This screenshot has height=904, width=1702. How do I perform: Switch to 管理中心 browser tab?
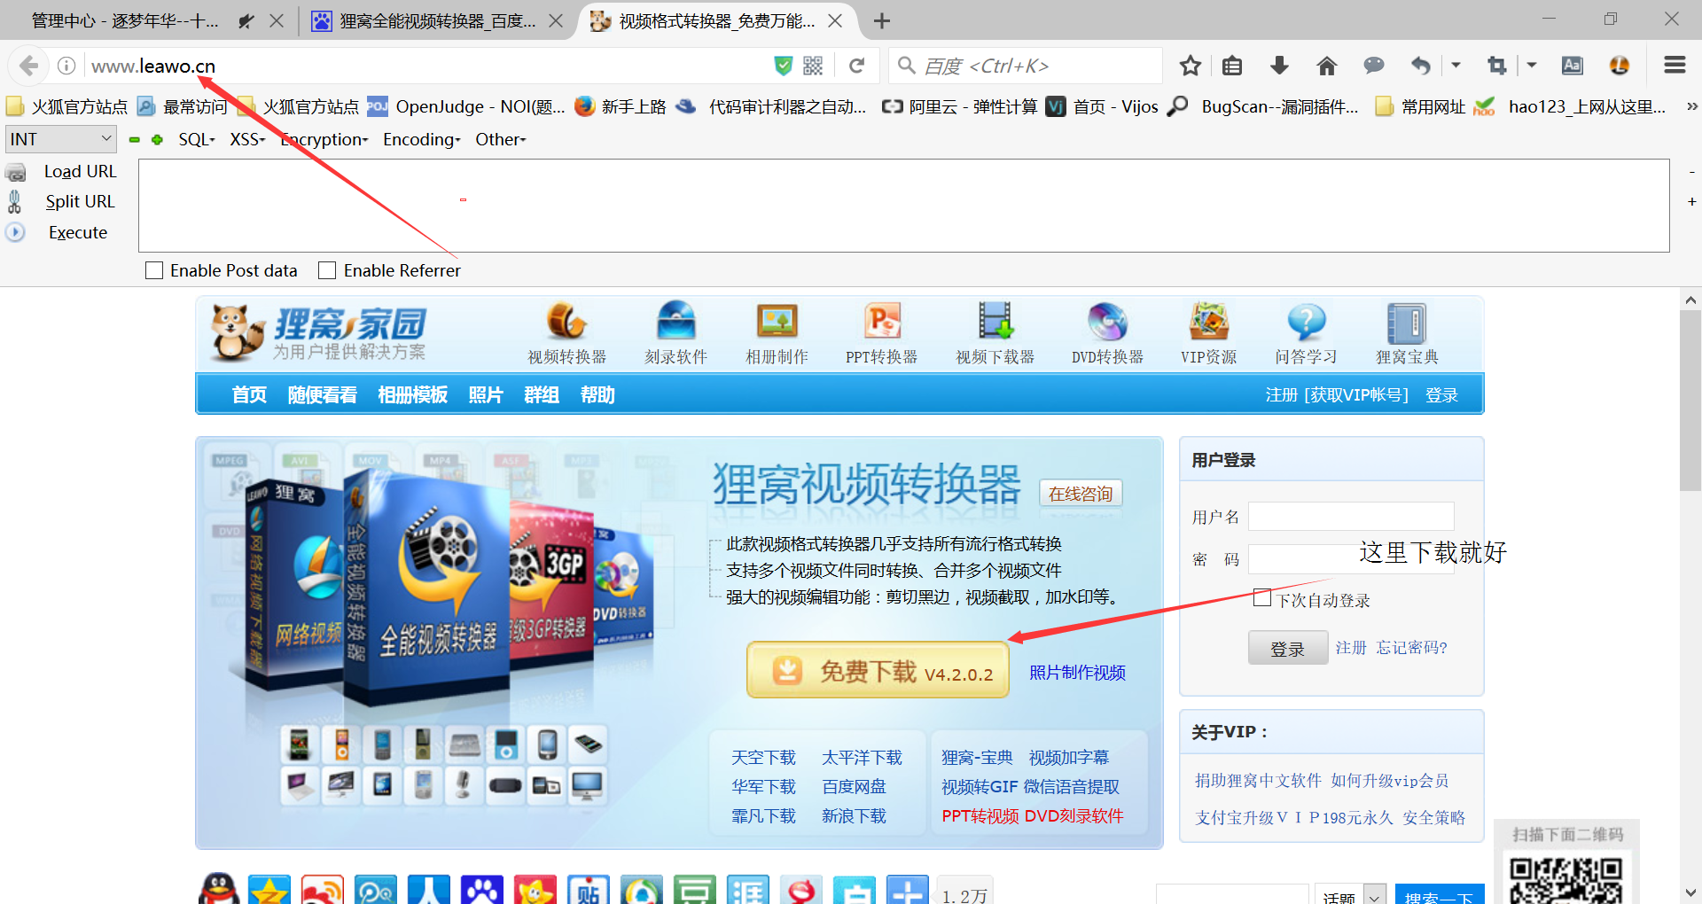125,20
